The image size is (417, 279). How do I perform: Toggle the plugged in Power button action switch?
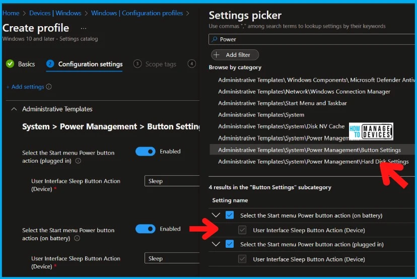[145, 152]
